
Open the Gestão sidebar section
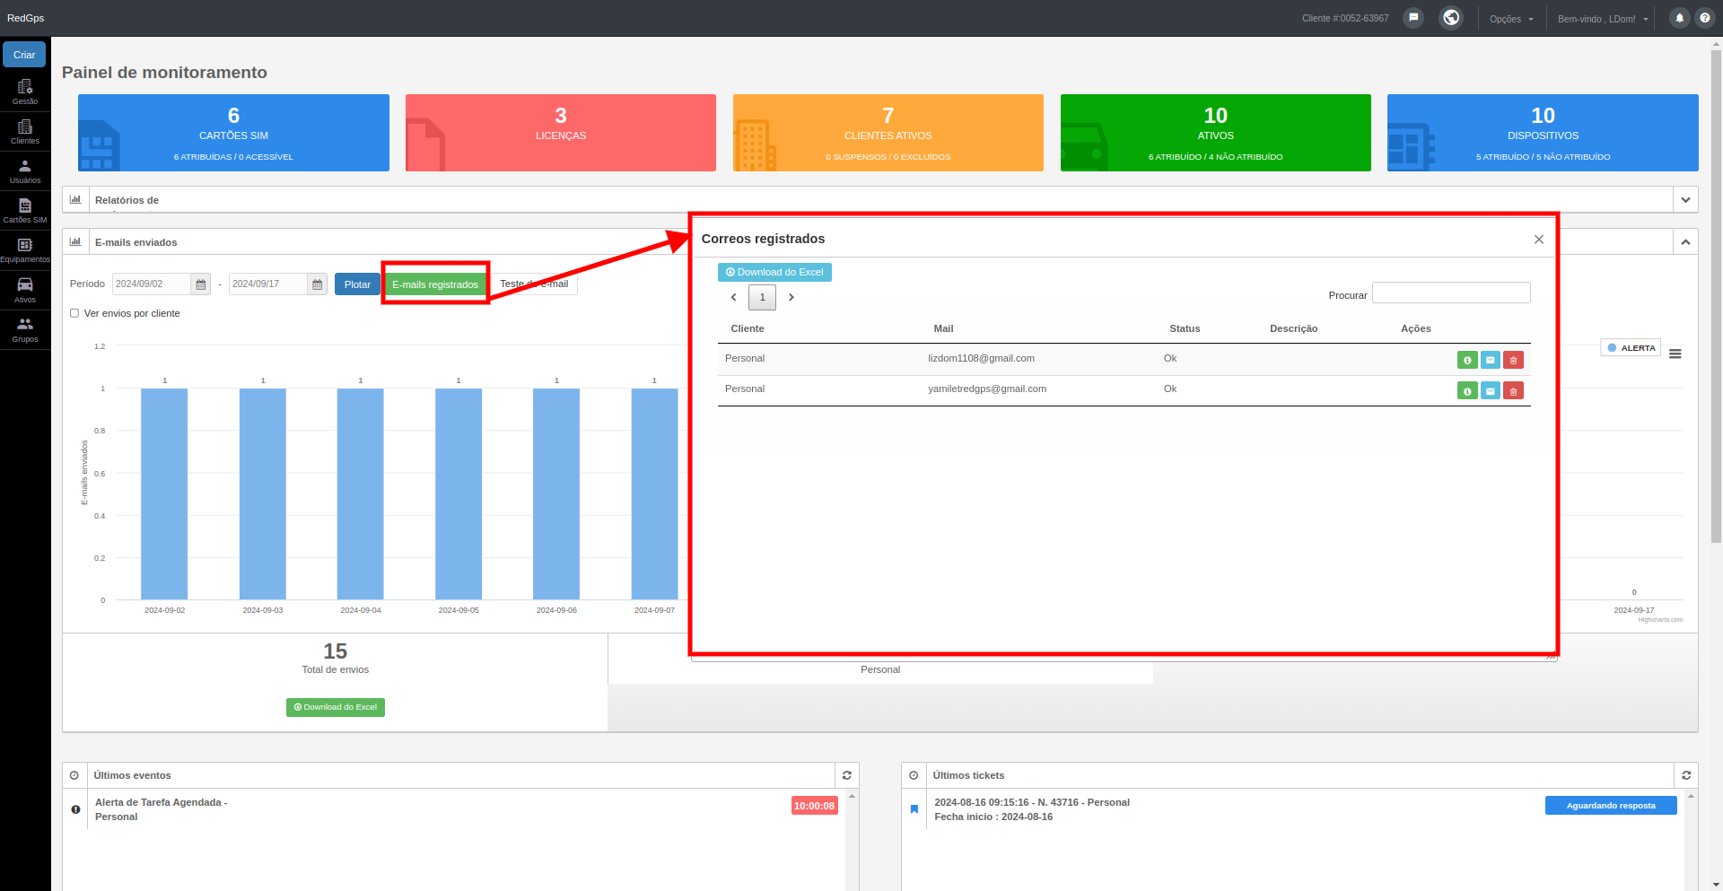pyautogui.click(x=25, y=92)
